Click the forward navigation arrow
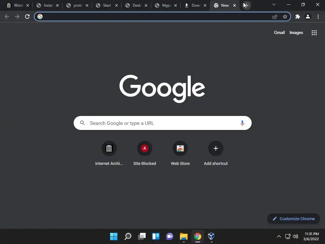Screen dimensions: 325x244 pos(17,17)
